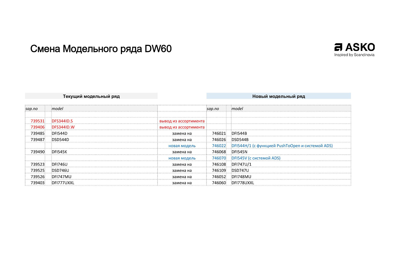The width and height of the screenshot is (395, 280).
Task: Select the blue DFI545V ADS model entry
Action: coord(256,158)
